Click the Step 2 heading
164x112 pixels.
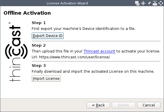point(39,45)
